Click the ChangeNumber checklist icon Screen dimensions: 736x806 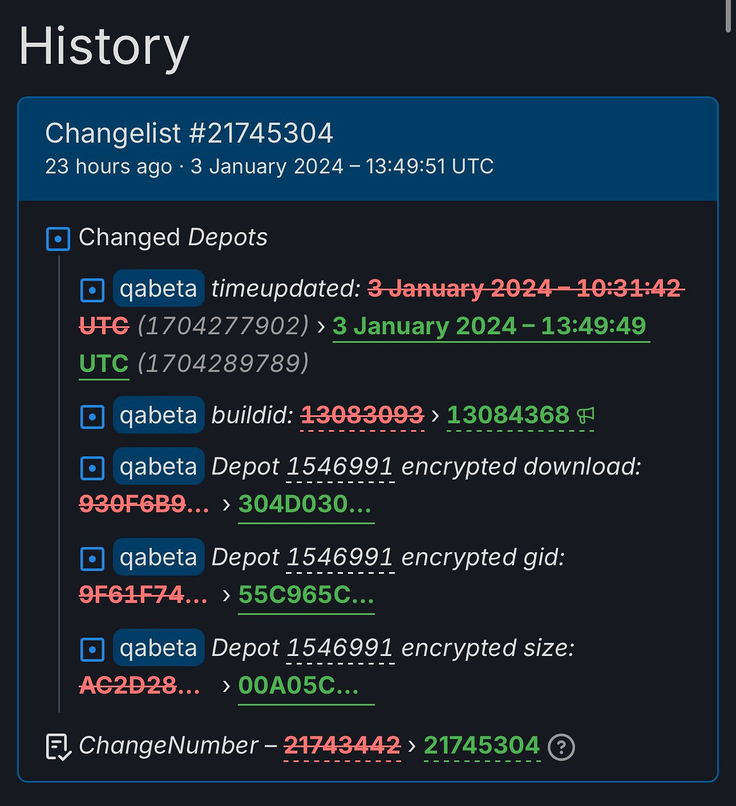tap(58, 748)
